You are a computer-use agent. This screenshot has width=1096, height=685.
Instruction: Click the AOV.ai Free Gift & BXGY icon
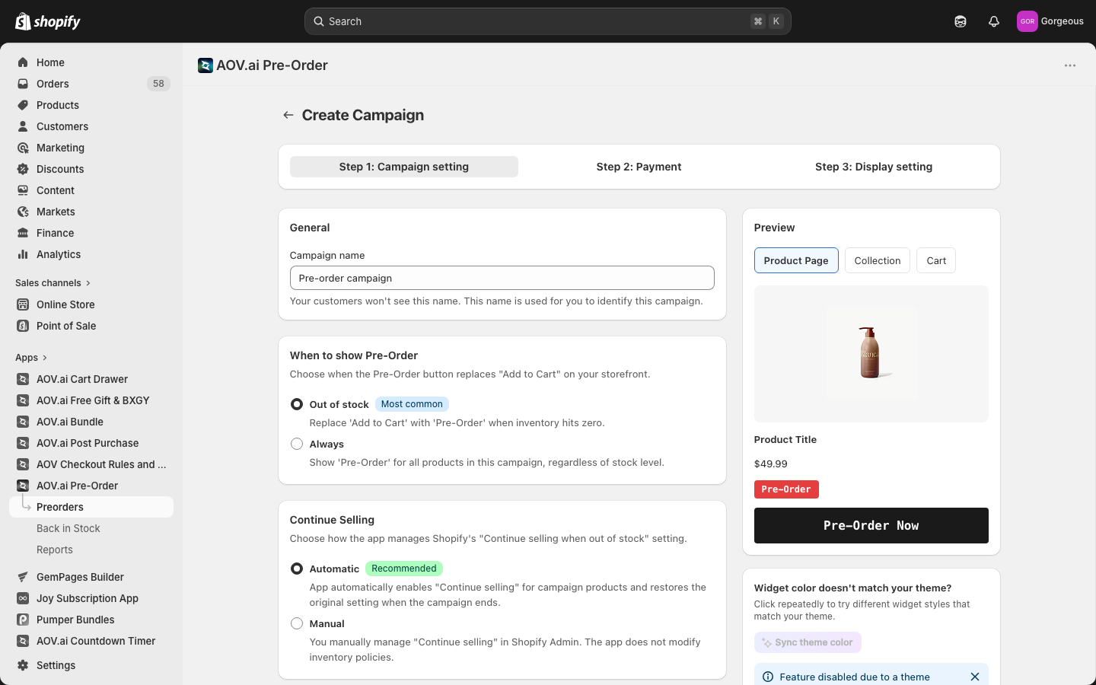23,400
